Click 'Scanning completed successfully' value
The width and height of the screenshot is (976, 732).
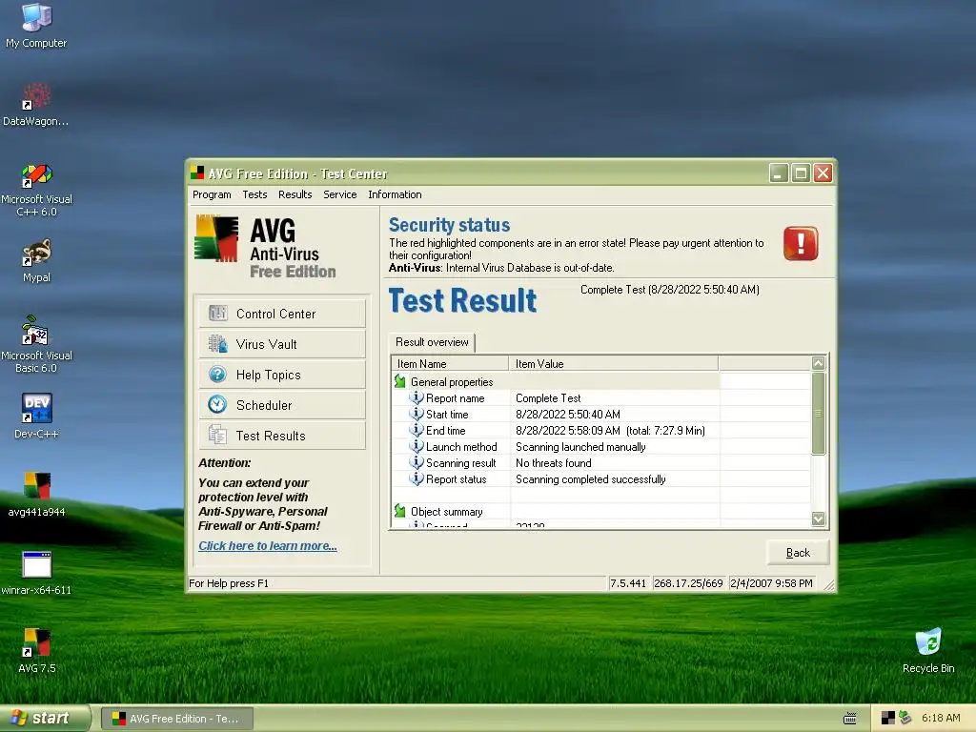pyautogui.click(x=590, y=479)
